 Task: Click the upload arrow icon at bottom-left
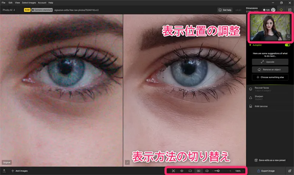(x=4, y=171)
